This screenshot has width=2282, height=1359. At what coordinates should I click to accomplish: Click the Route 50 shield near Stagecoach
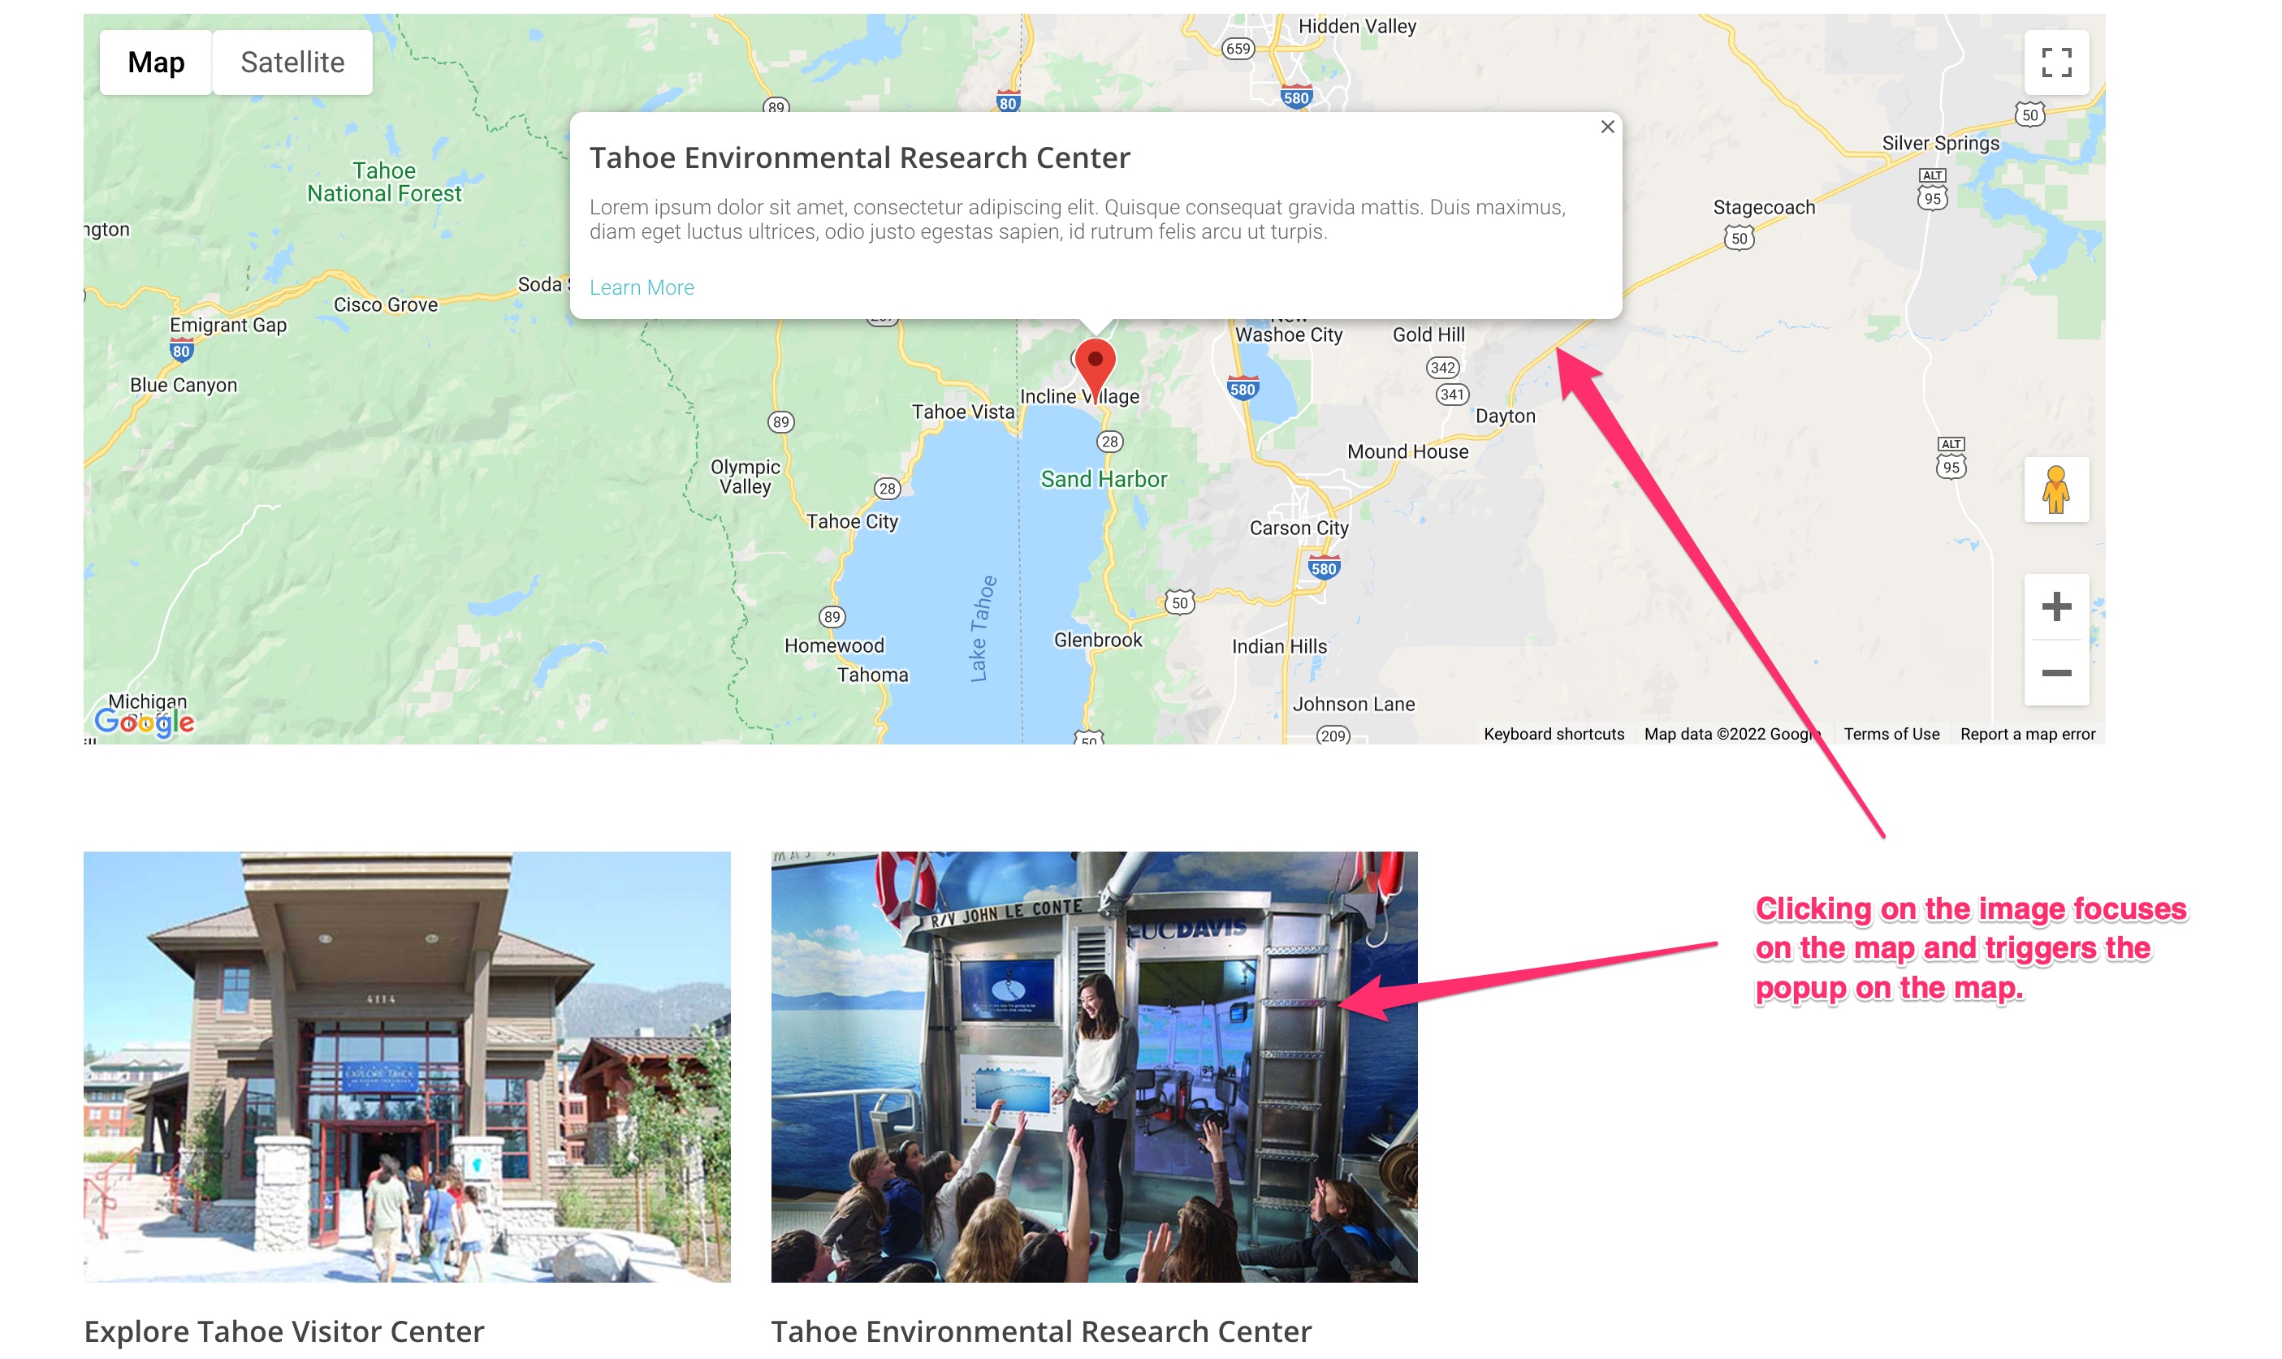pyautogui.click(x=1738, y=239)
